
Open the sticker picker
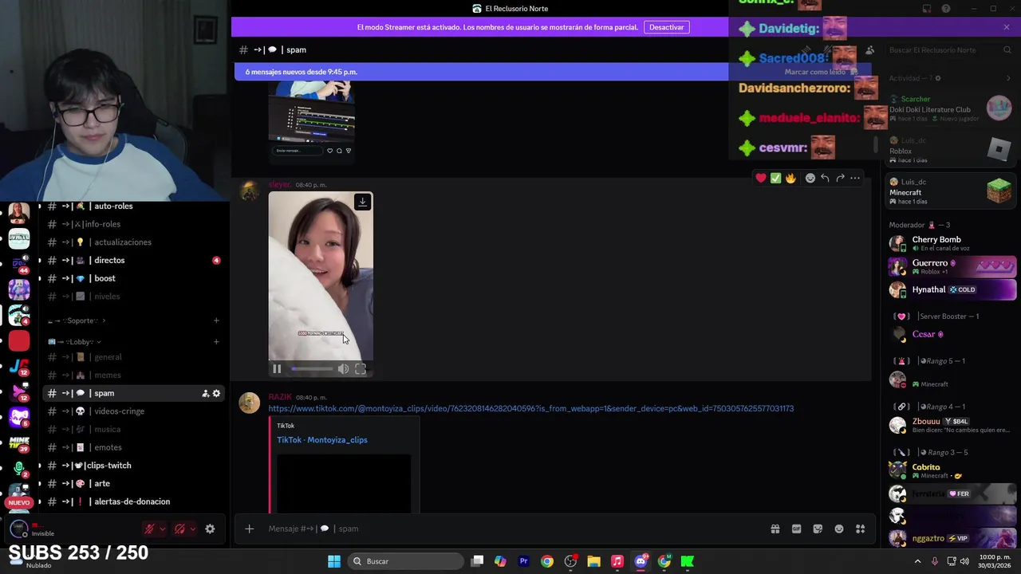[818, 529]
